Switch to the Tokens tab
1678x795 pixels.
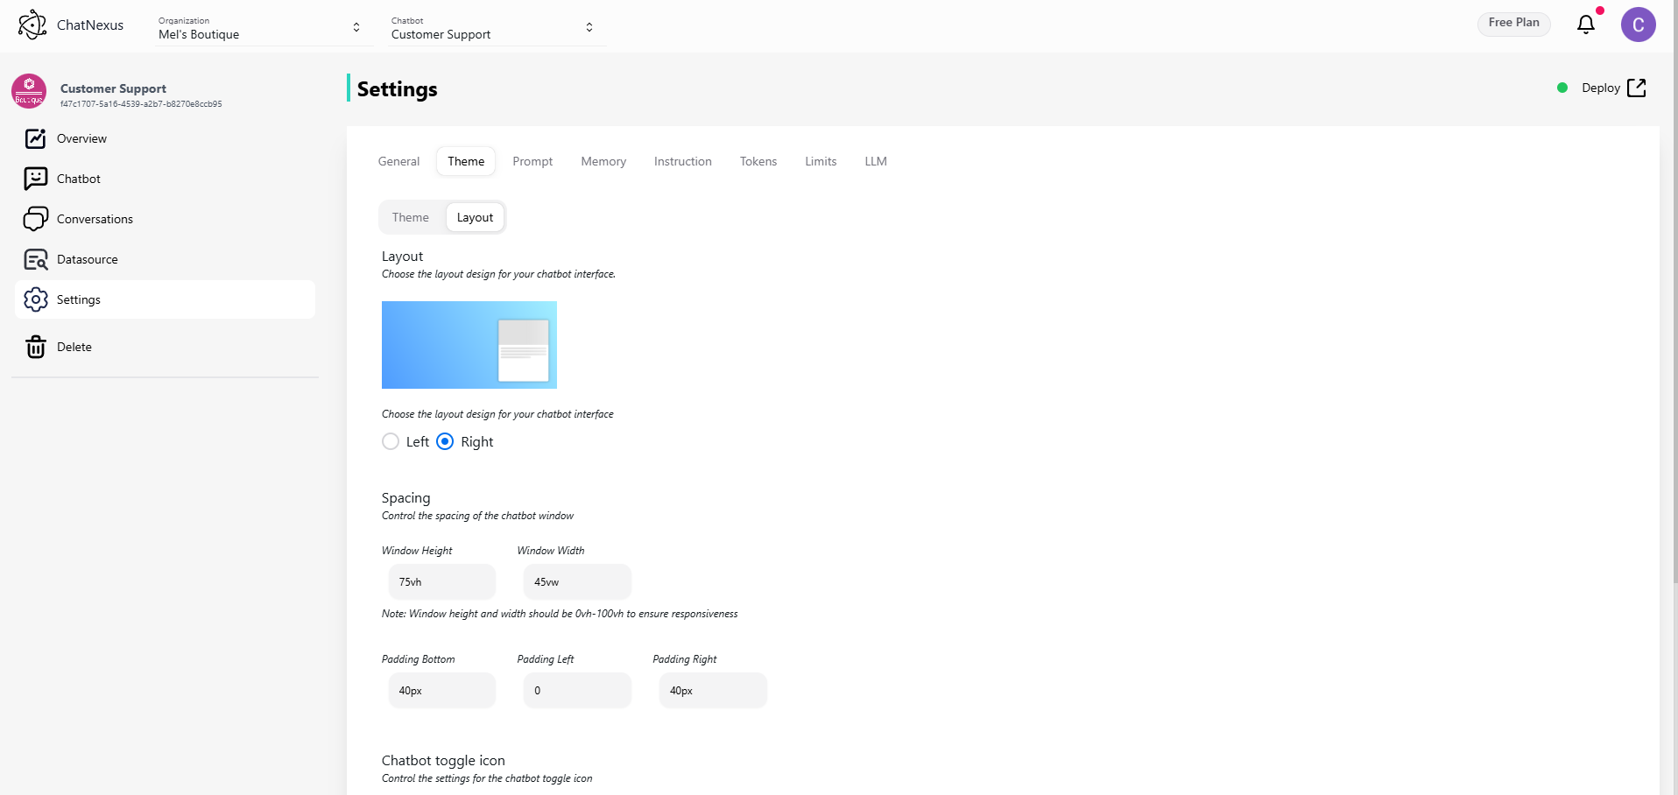click(x=758, y=161)
